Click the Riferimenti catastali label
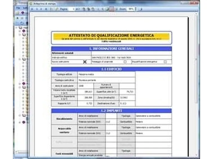The image size is (213, 159). [63, 53]
